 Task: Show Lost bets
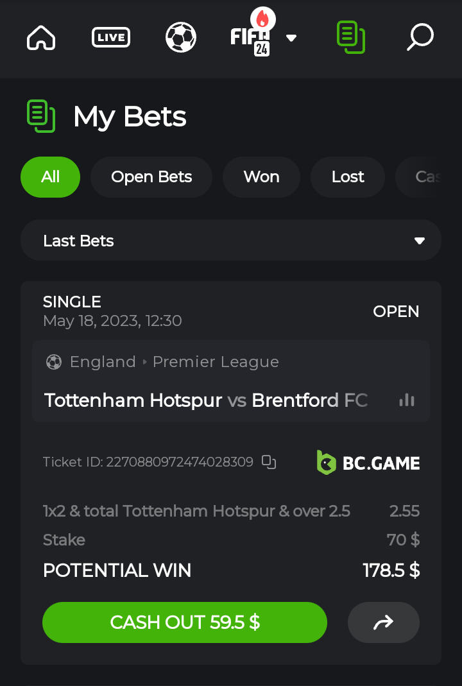coord(348,177)
